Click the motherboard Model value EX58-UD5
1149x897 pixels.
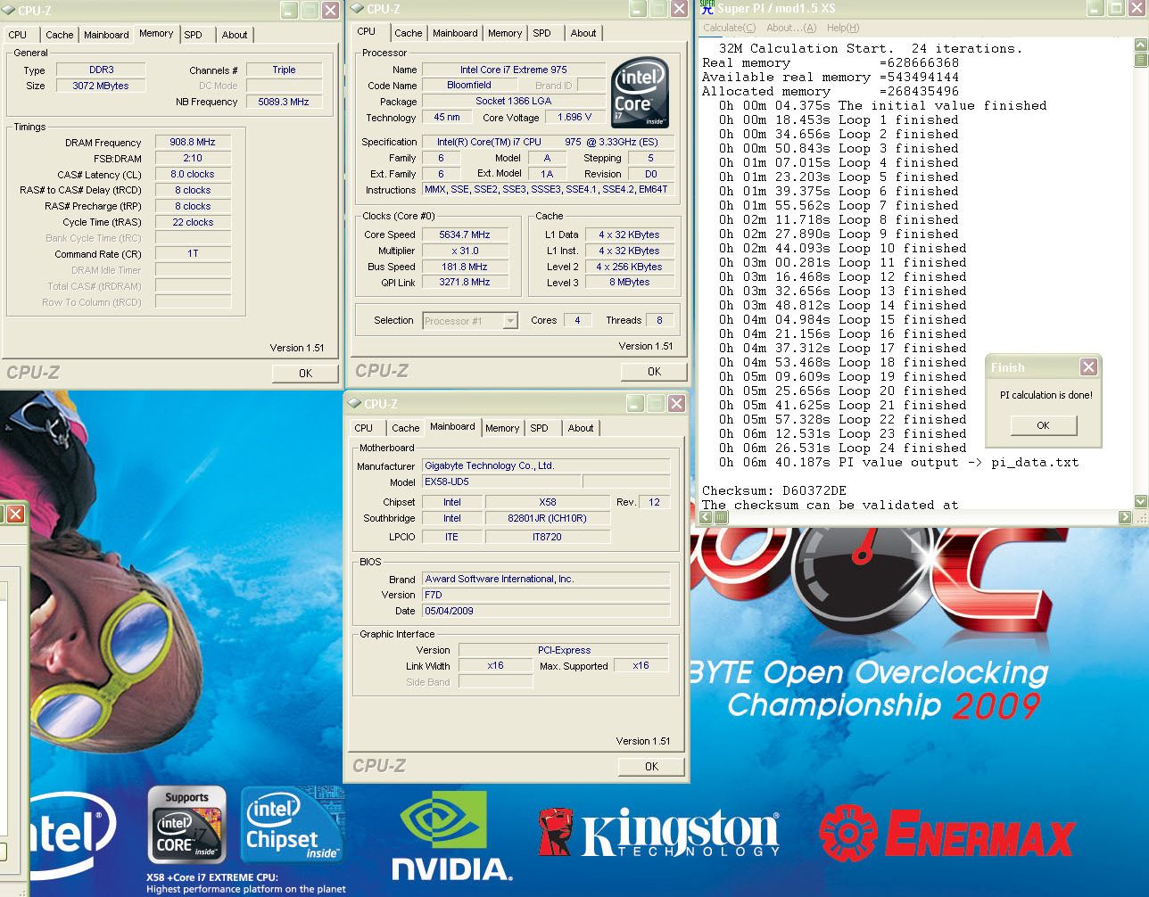click(x=501, y=481)
